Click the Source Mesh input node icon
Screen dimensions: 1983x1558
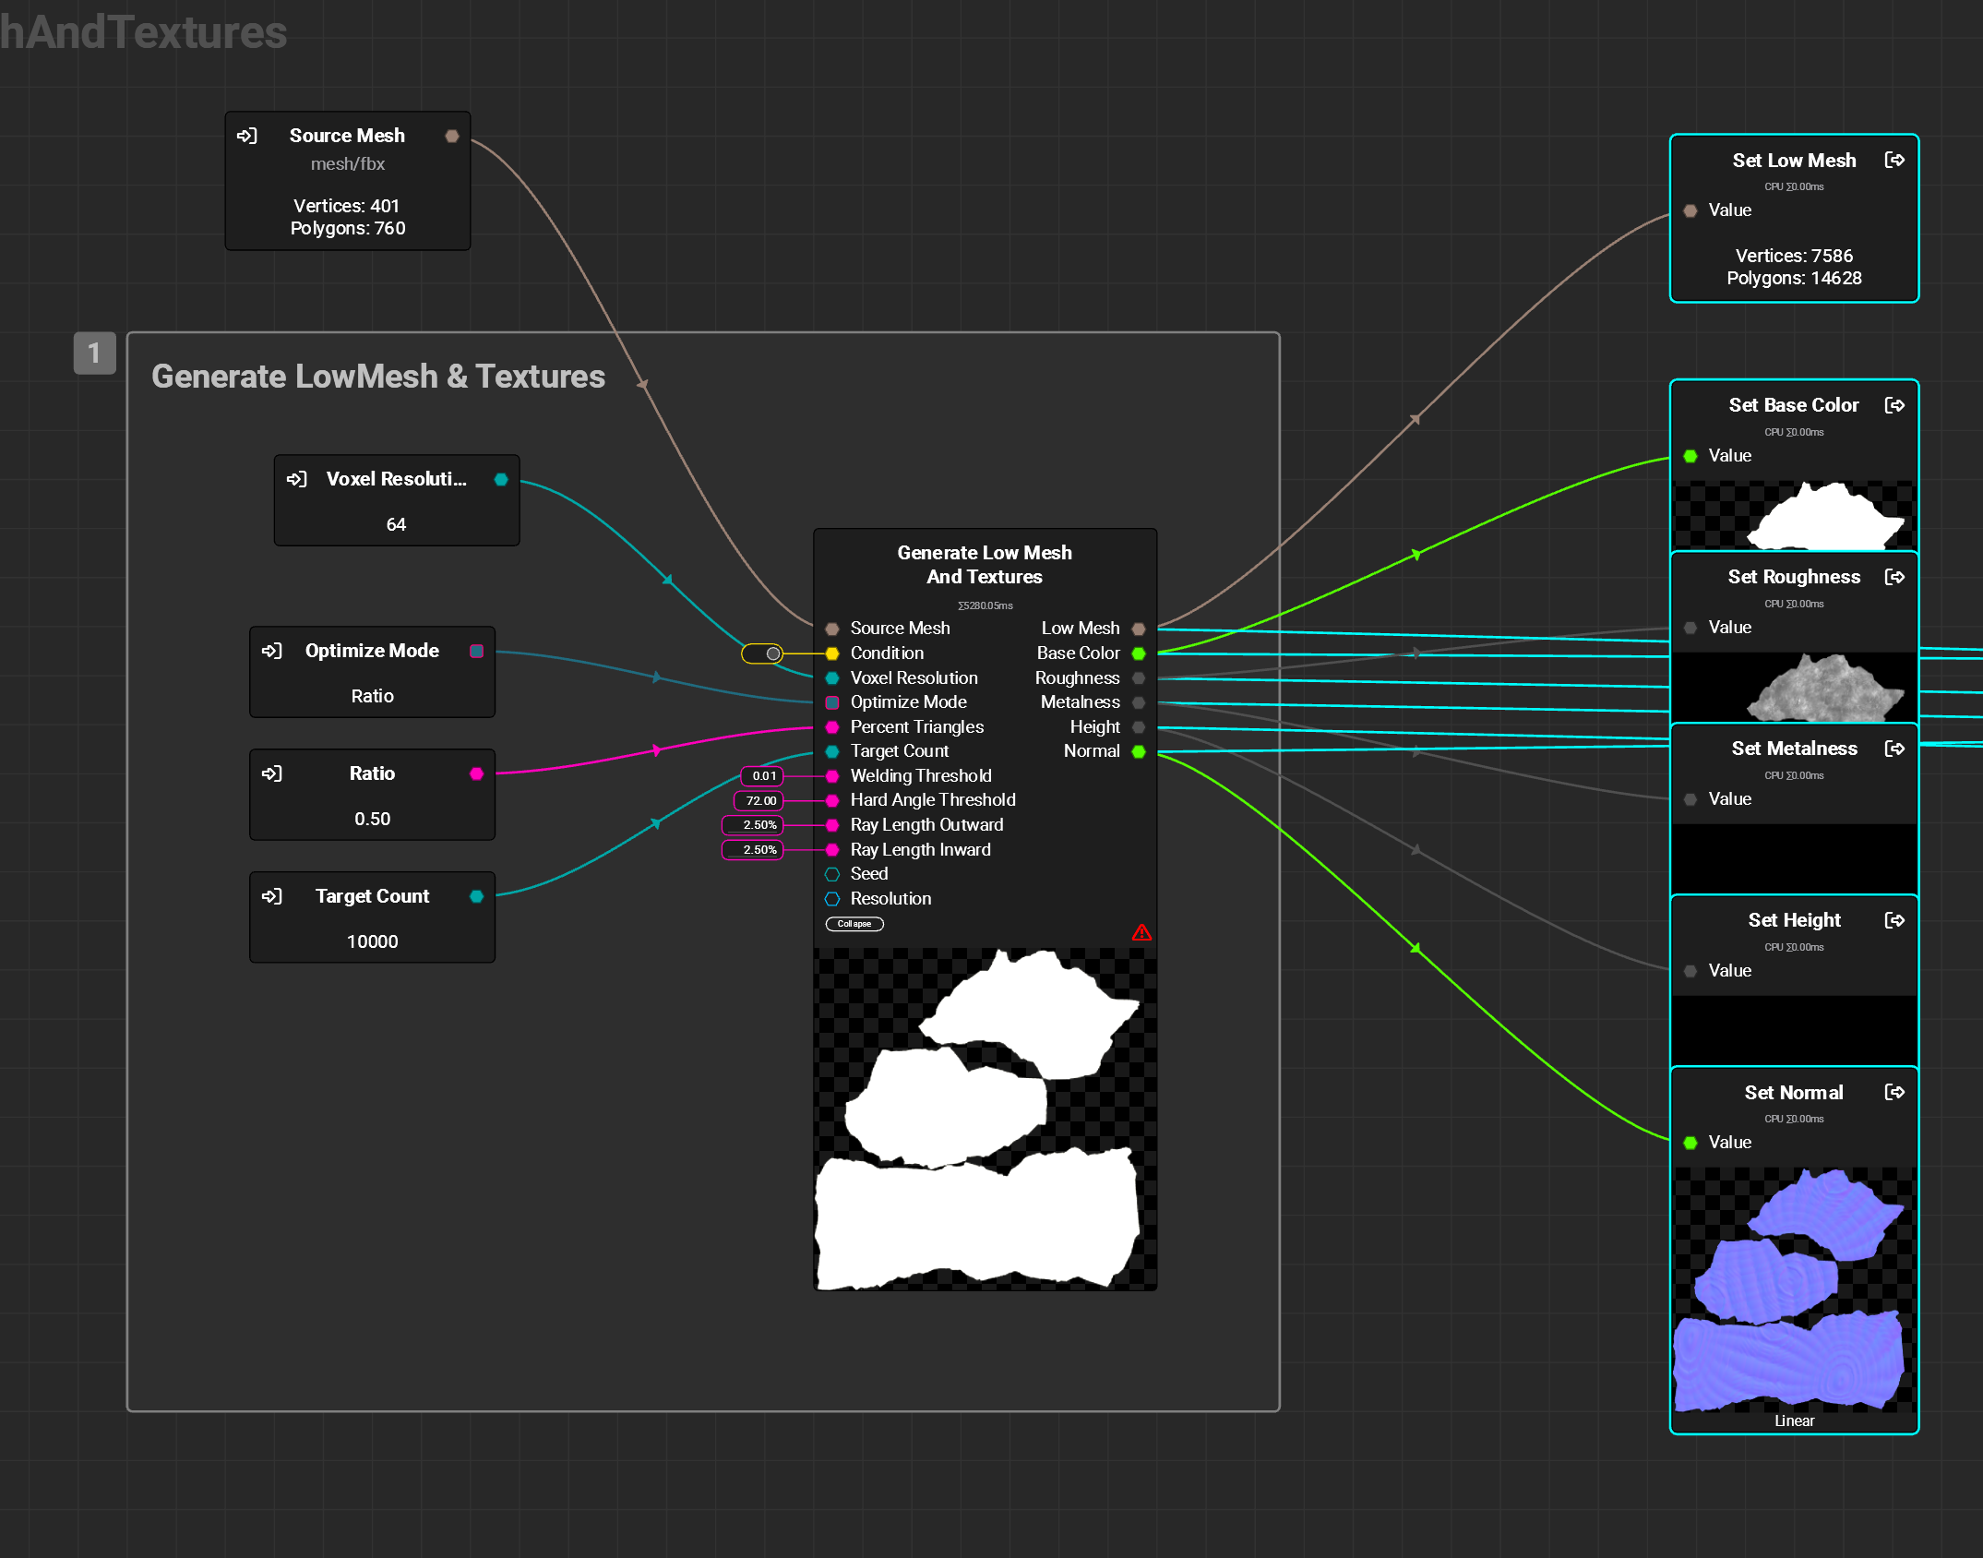click(x=247, y=136)
